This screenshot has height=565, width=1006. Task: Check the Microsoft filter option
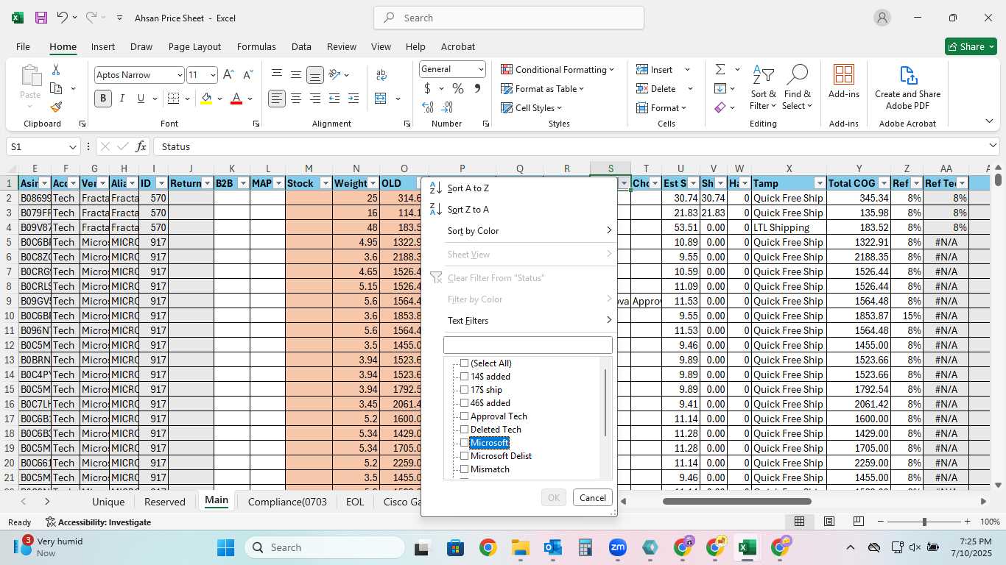464,443
